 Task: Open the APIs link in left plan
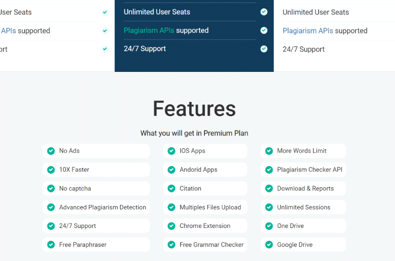(8, 31)
